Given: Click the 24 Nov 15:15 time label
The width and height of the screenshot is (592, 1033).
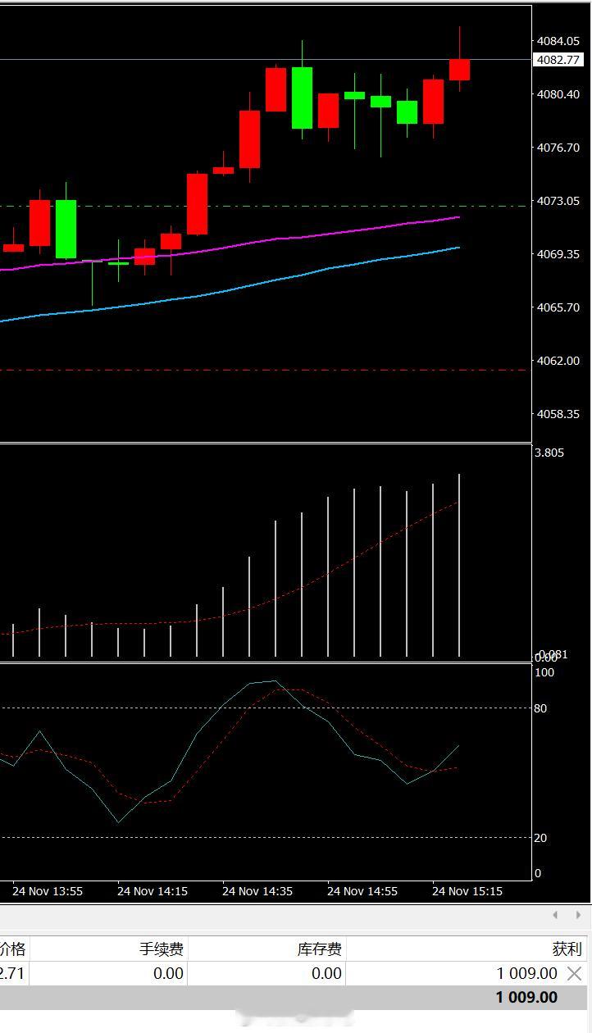Looking at the screenshot, I should (x=467, y=891).
